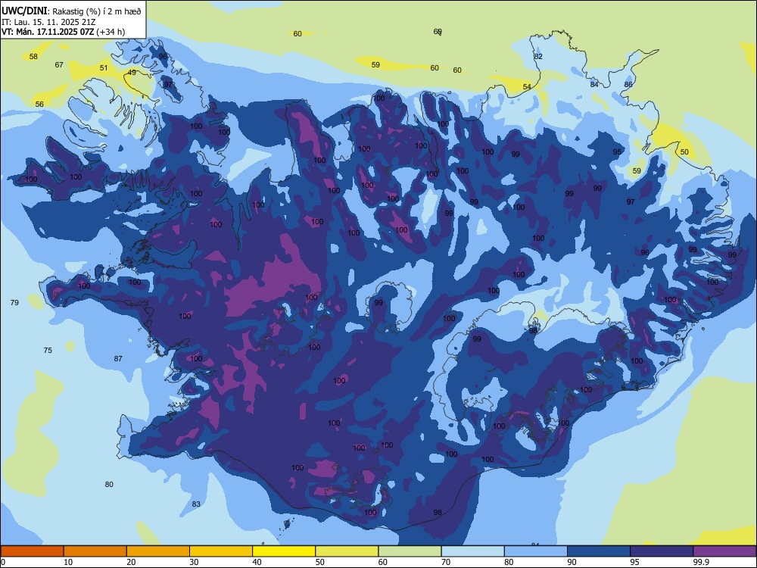Image resolution: width=757 pixels, height=568 pixels.
Task: Click the map value 83
Action: (x=196, y=504)
